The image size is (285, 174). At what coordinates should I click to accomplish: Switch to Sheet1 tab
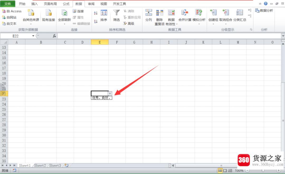pyautogui.click(x=25, y=166)
